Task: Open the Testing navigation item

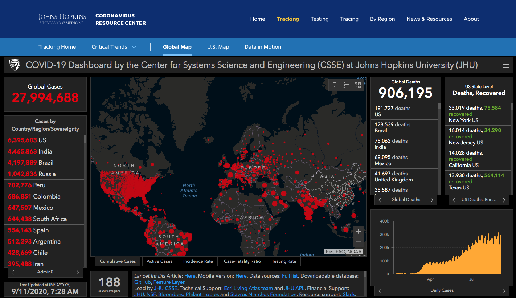Action: [x=320, y=19]
